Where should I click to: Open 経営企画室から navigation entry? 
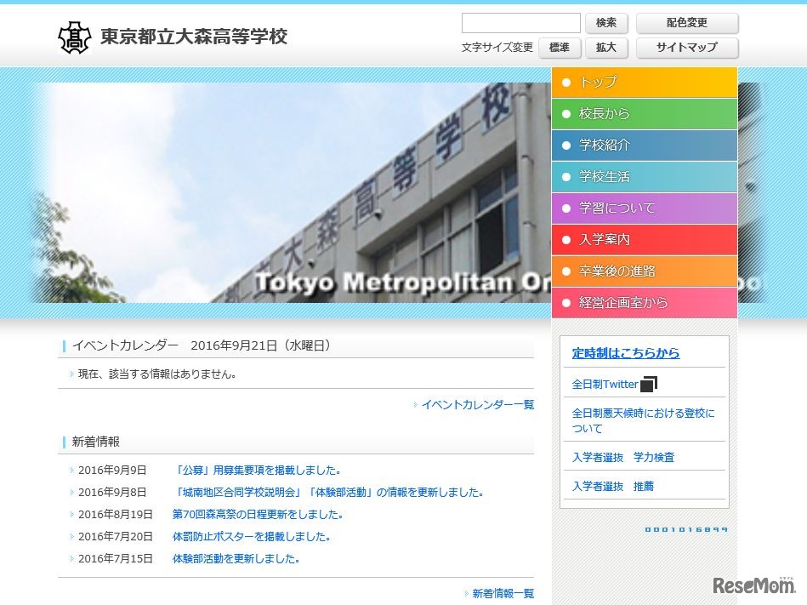click(x=644, y=302)
